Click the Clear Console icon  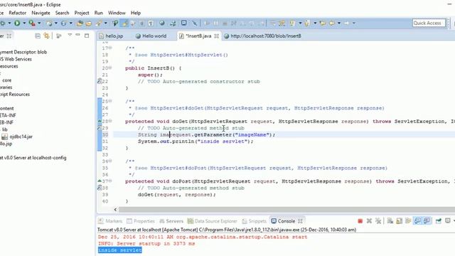pyautogui.click(x=390, y=221)
